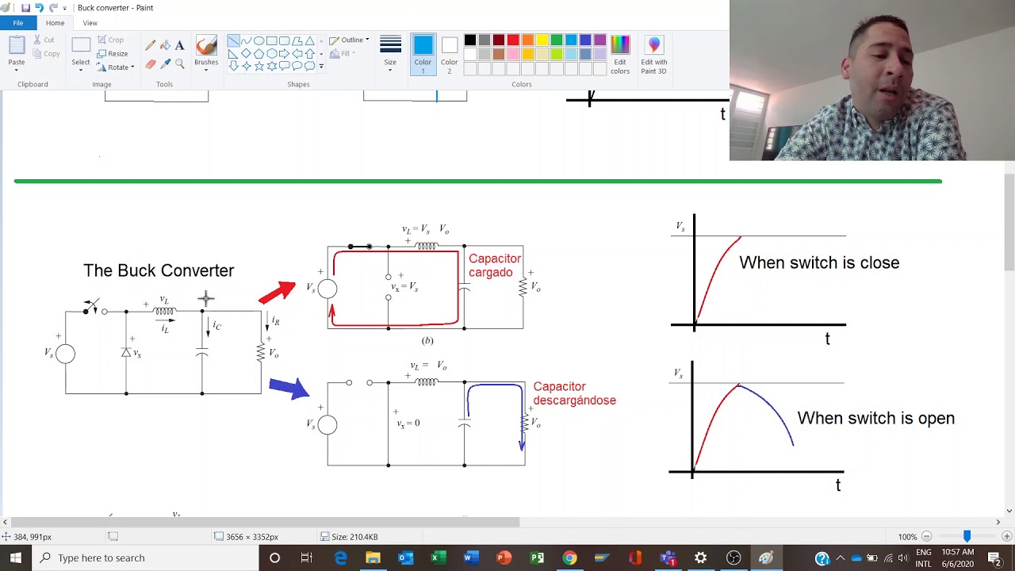The height and width of the screenshot is (571, 1015).
Task: Choose the Right arrow shape
Action: pos(284,53)
